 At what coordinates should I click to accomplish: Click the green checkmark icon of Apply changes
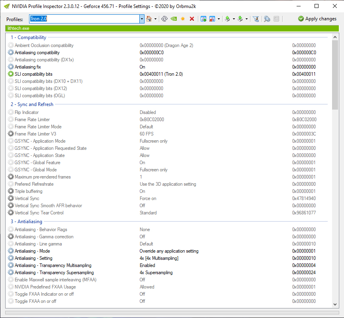pos(301,19)
